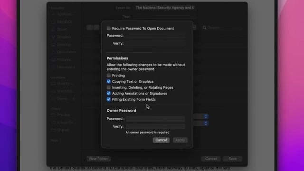Click the Permissions heading text
This screenshot has width=304, height=171.
click(x=117, y=58)
